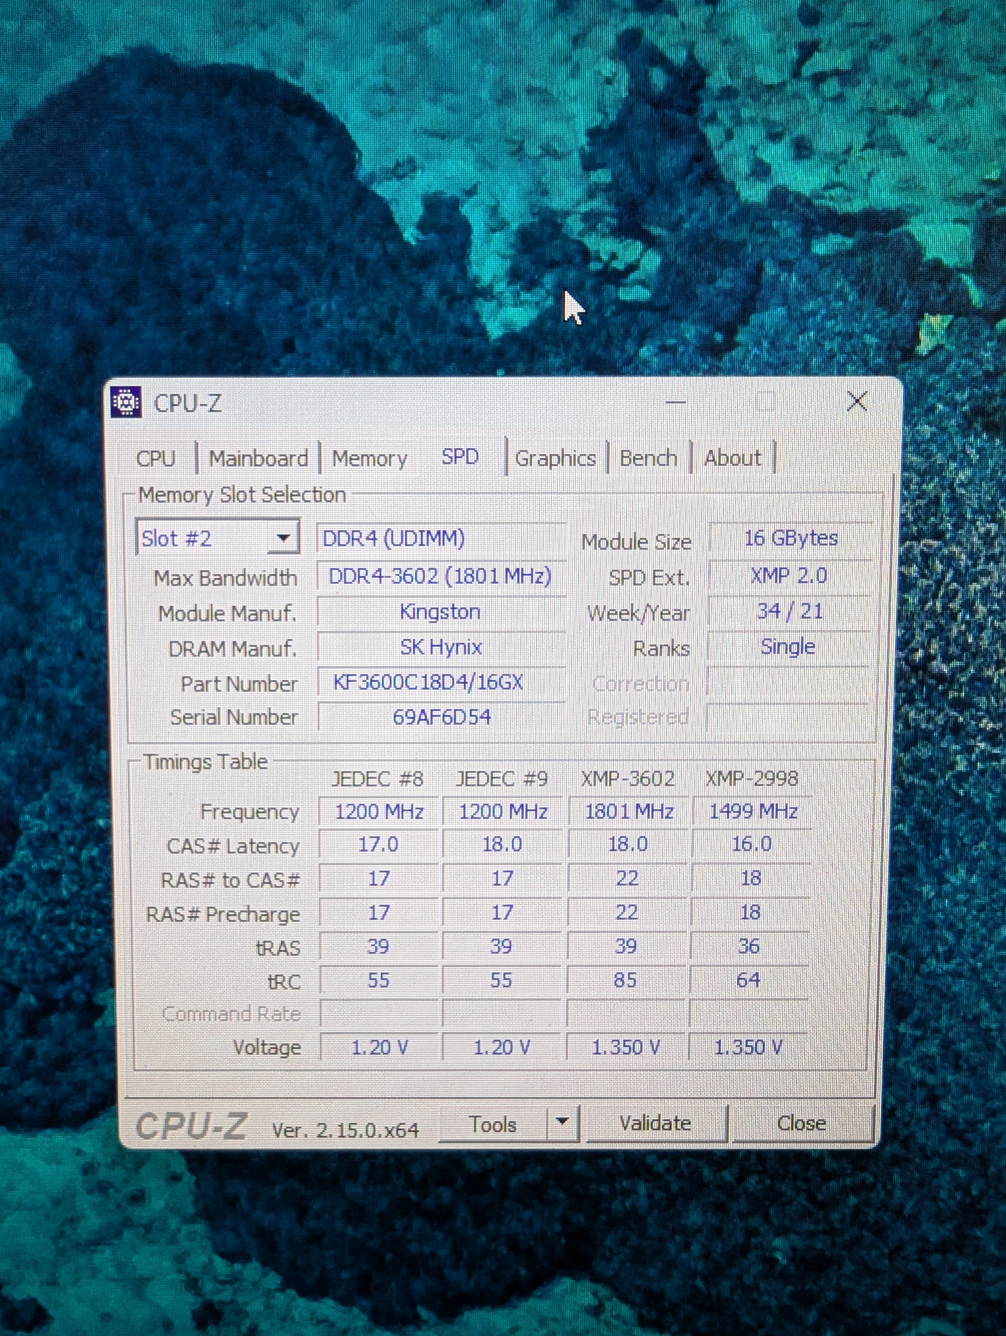Click the Validate button
The height and width of the screenshot is (1336, 1006).
pos(656,1123)
